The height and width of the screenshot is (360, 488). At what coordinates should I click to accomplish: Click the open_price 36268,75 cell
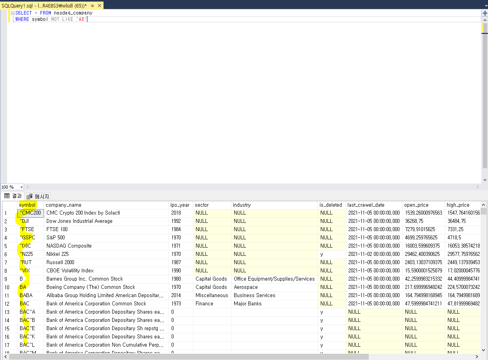click(x=424, y=221)
